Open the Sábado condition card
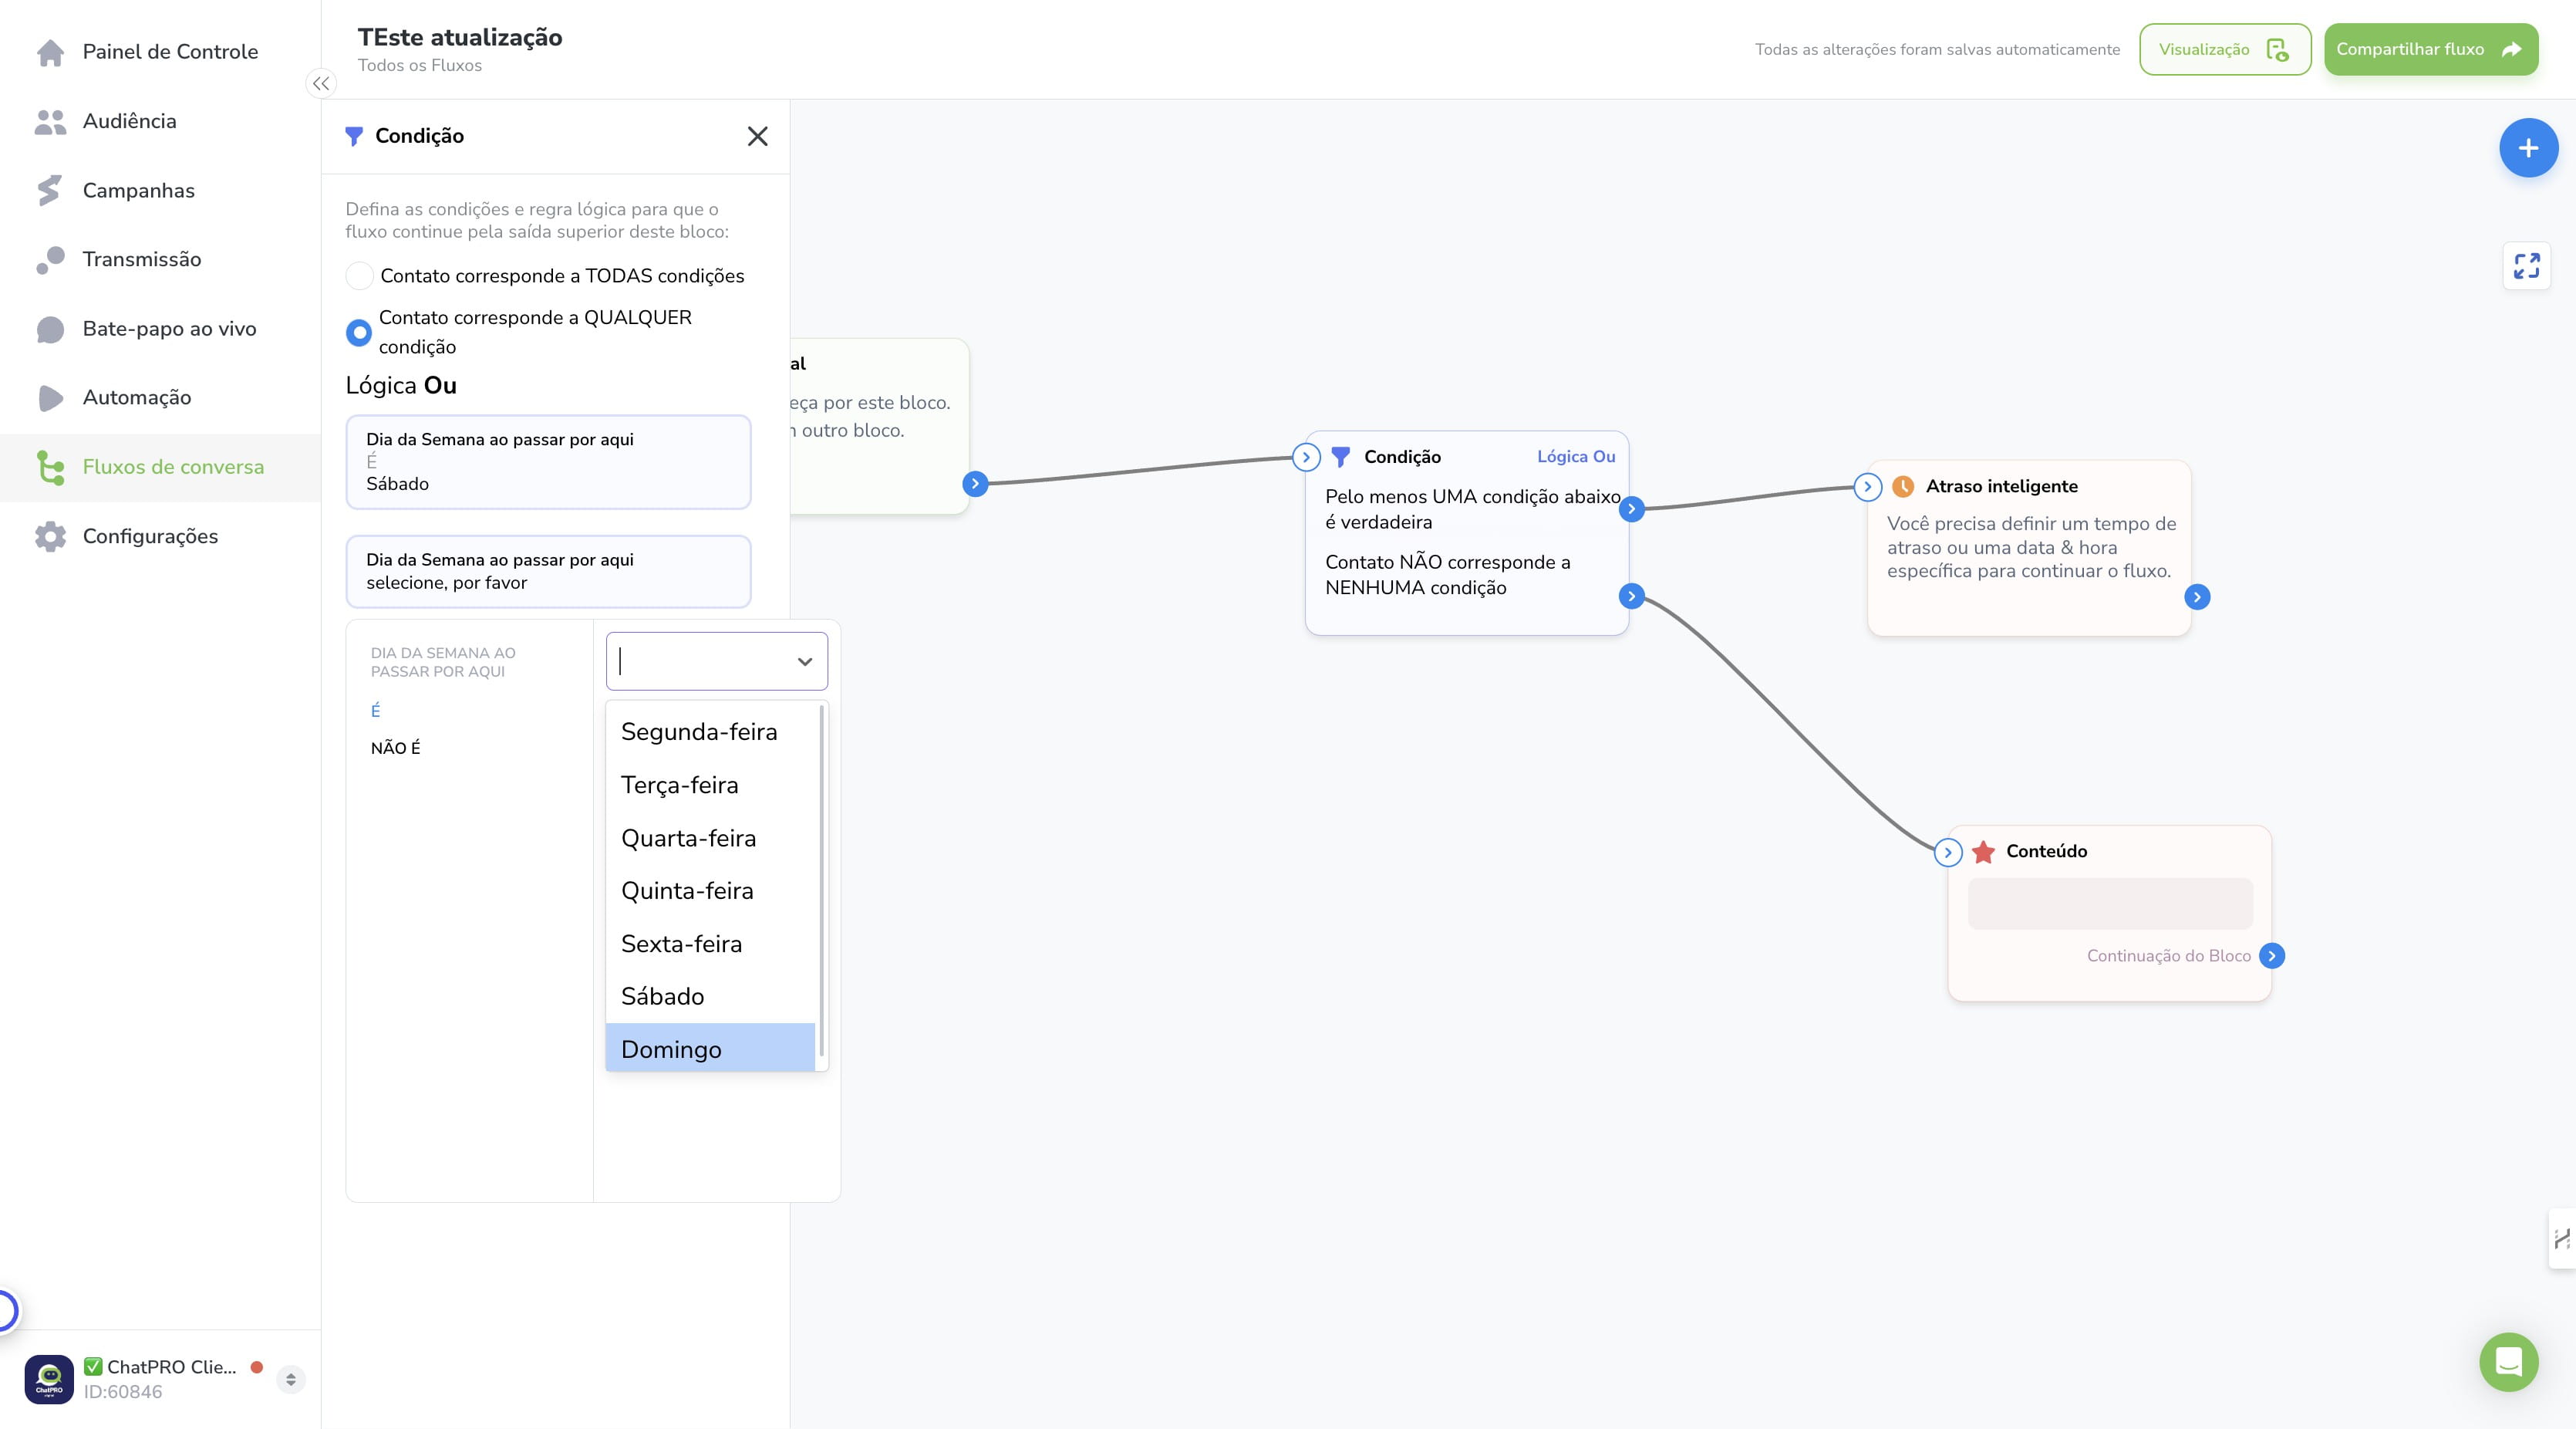This screenshot has width=2576, height=1429. [x=548, y=462]
